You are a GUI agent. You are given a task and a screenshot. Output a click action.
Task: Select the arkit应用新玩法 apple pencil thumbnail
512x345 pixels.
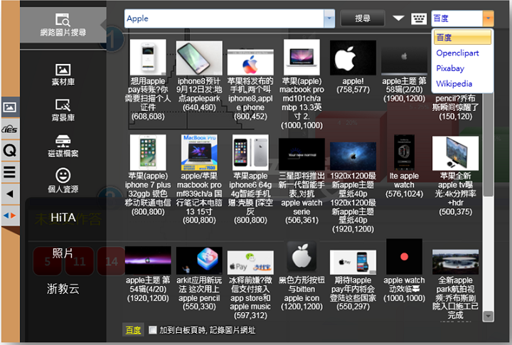[199, 261]
